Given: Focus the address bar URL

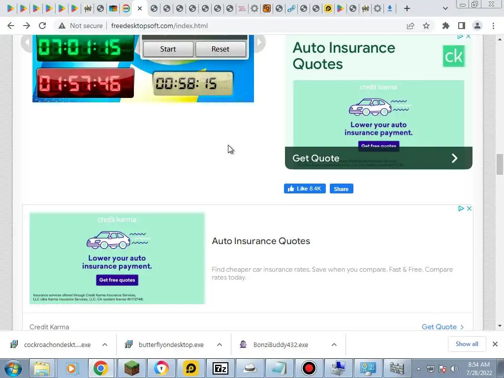Looking at the screenshot, I should [159, 26].
